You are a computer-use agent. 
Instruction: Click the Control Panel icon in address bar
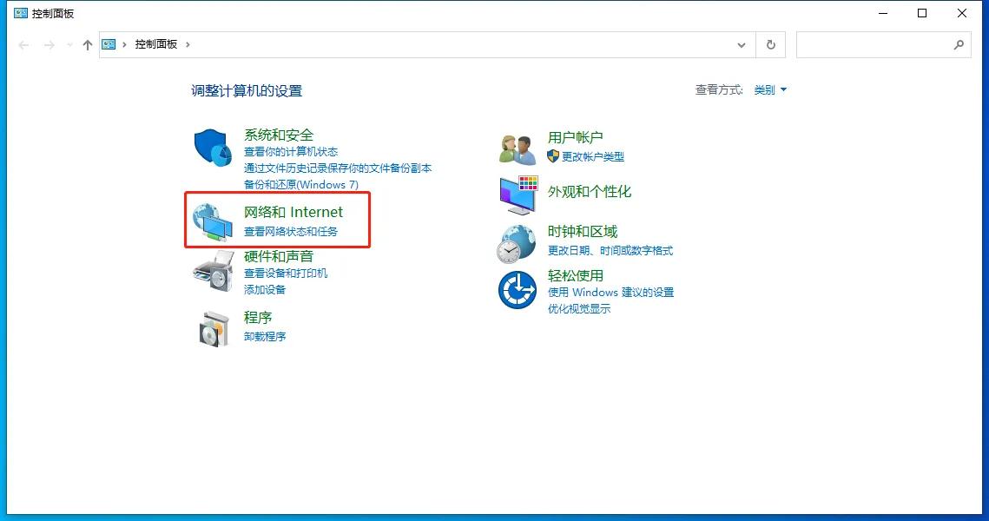108,43
